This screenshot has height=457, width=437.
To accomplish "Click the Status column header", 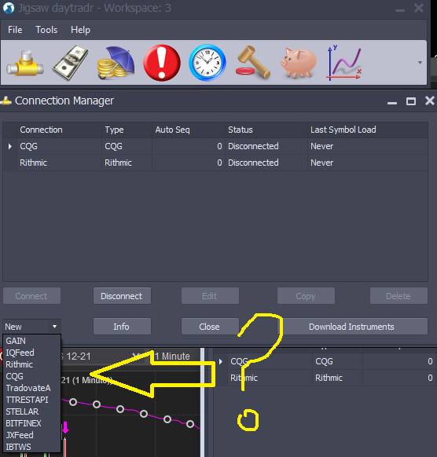I will pyautogui.click(x=266, y=130).
